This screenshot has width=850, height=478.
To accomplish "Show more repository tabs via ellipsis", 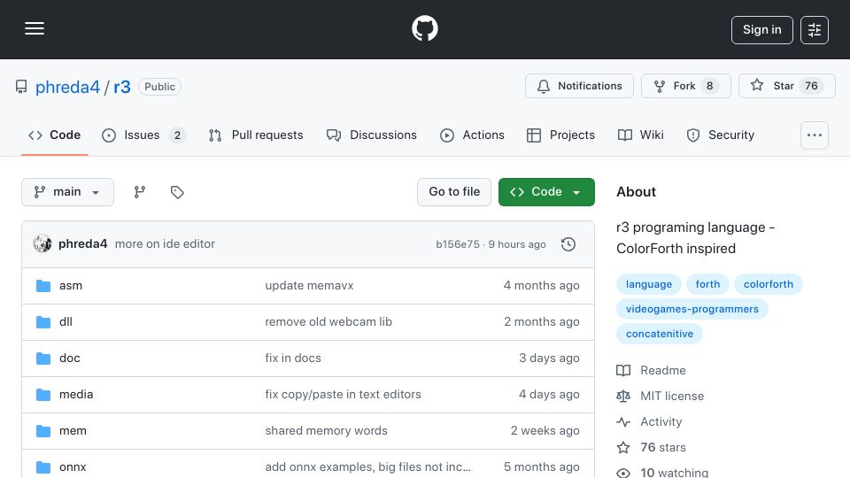I will click(x=815, y=135).
